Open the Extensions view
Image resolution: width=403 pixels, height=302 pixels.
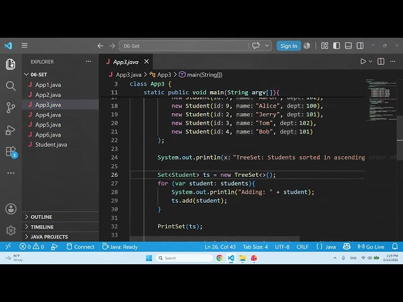click(11, 152)
